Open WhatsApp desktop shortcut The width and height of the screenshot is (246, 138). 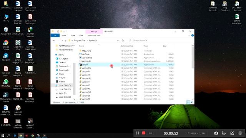coord(6,83)
